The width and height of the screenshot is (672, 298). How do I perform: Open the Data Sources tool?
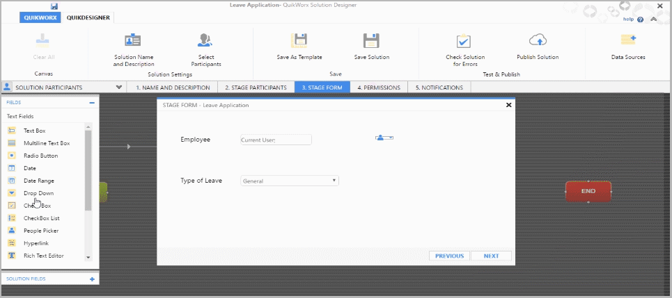coord(628,47)
